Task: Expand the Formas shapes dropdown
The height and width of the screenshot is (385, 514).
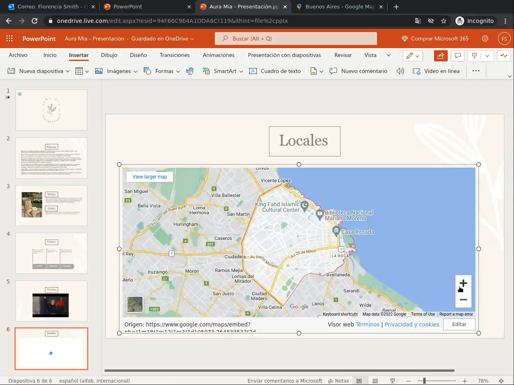Action: 178,71
